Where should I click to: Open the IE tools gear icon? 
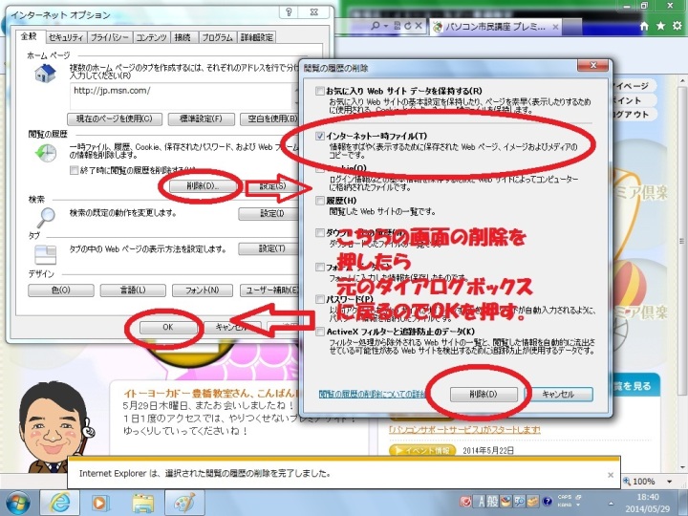click(677, 26)
